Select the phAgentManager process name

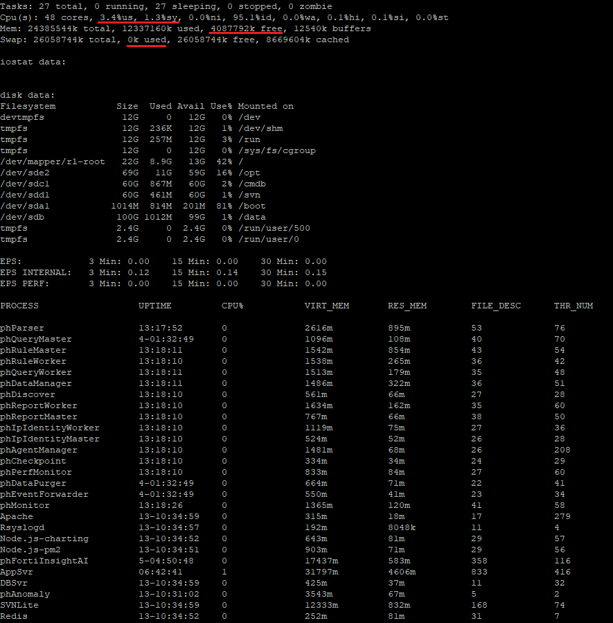[x=39, y=450]
